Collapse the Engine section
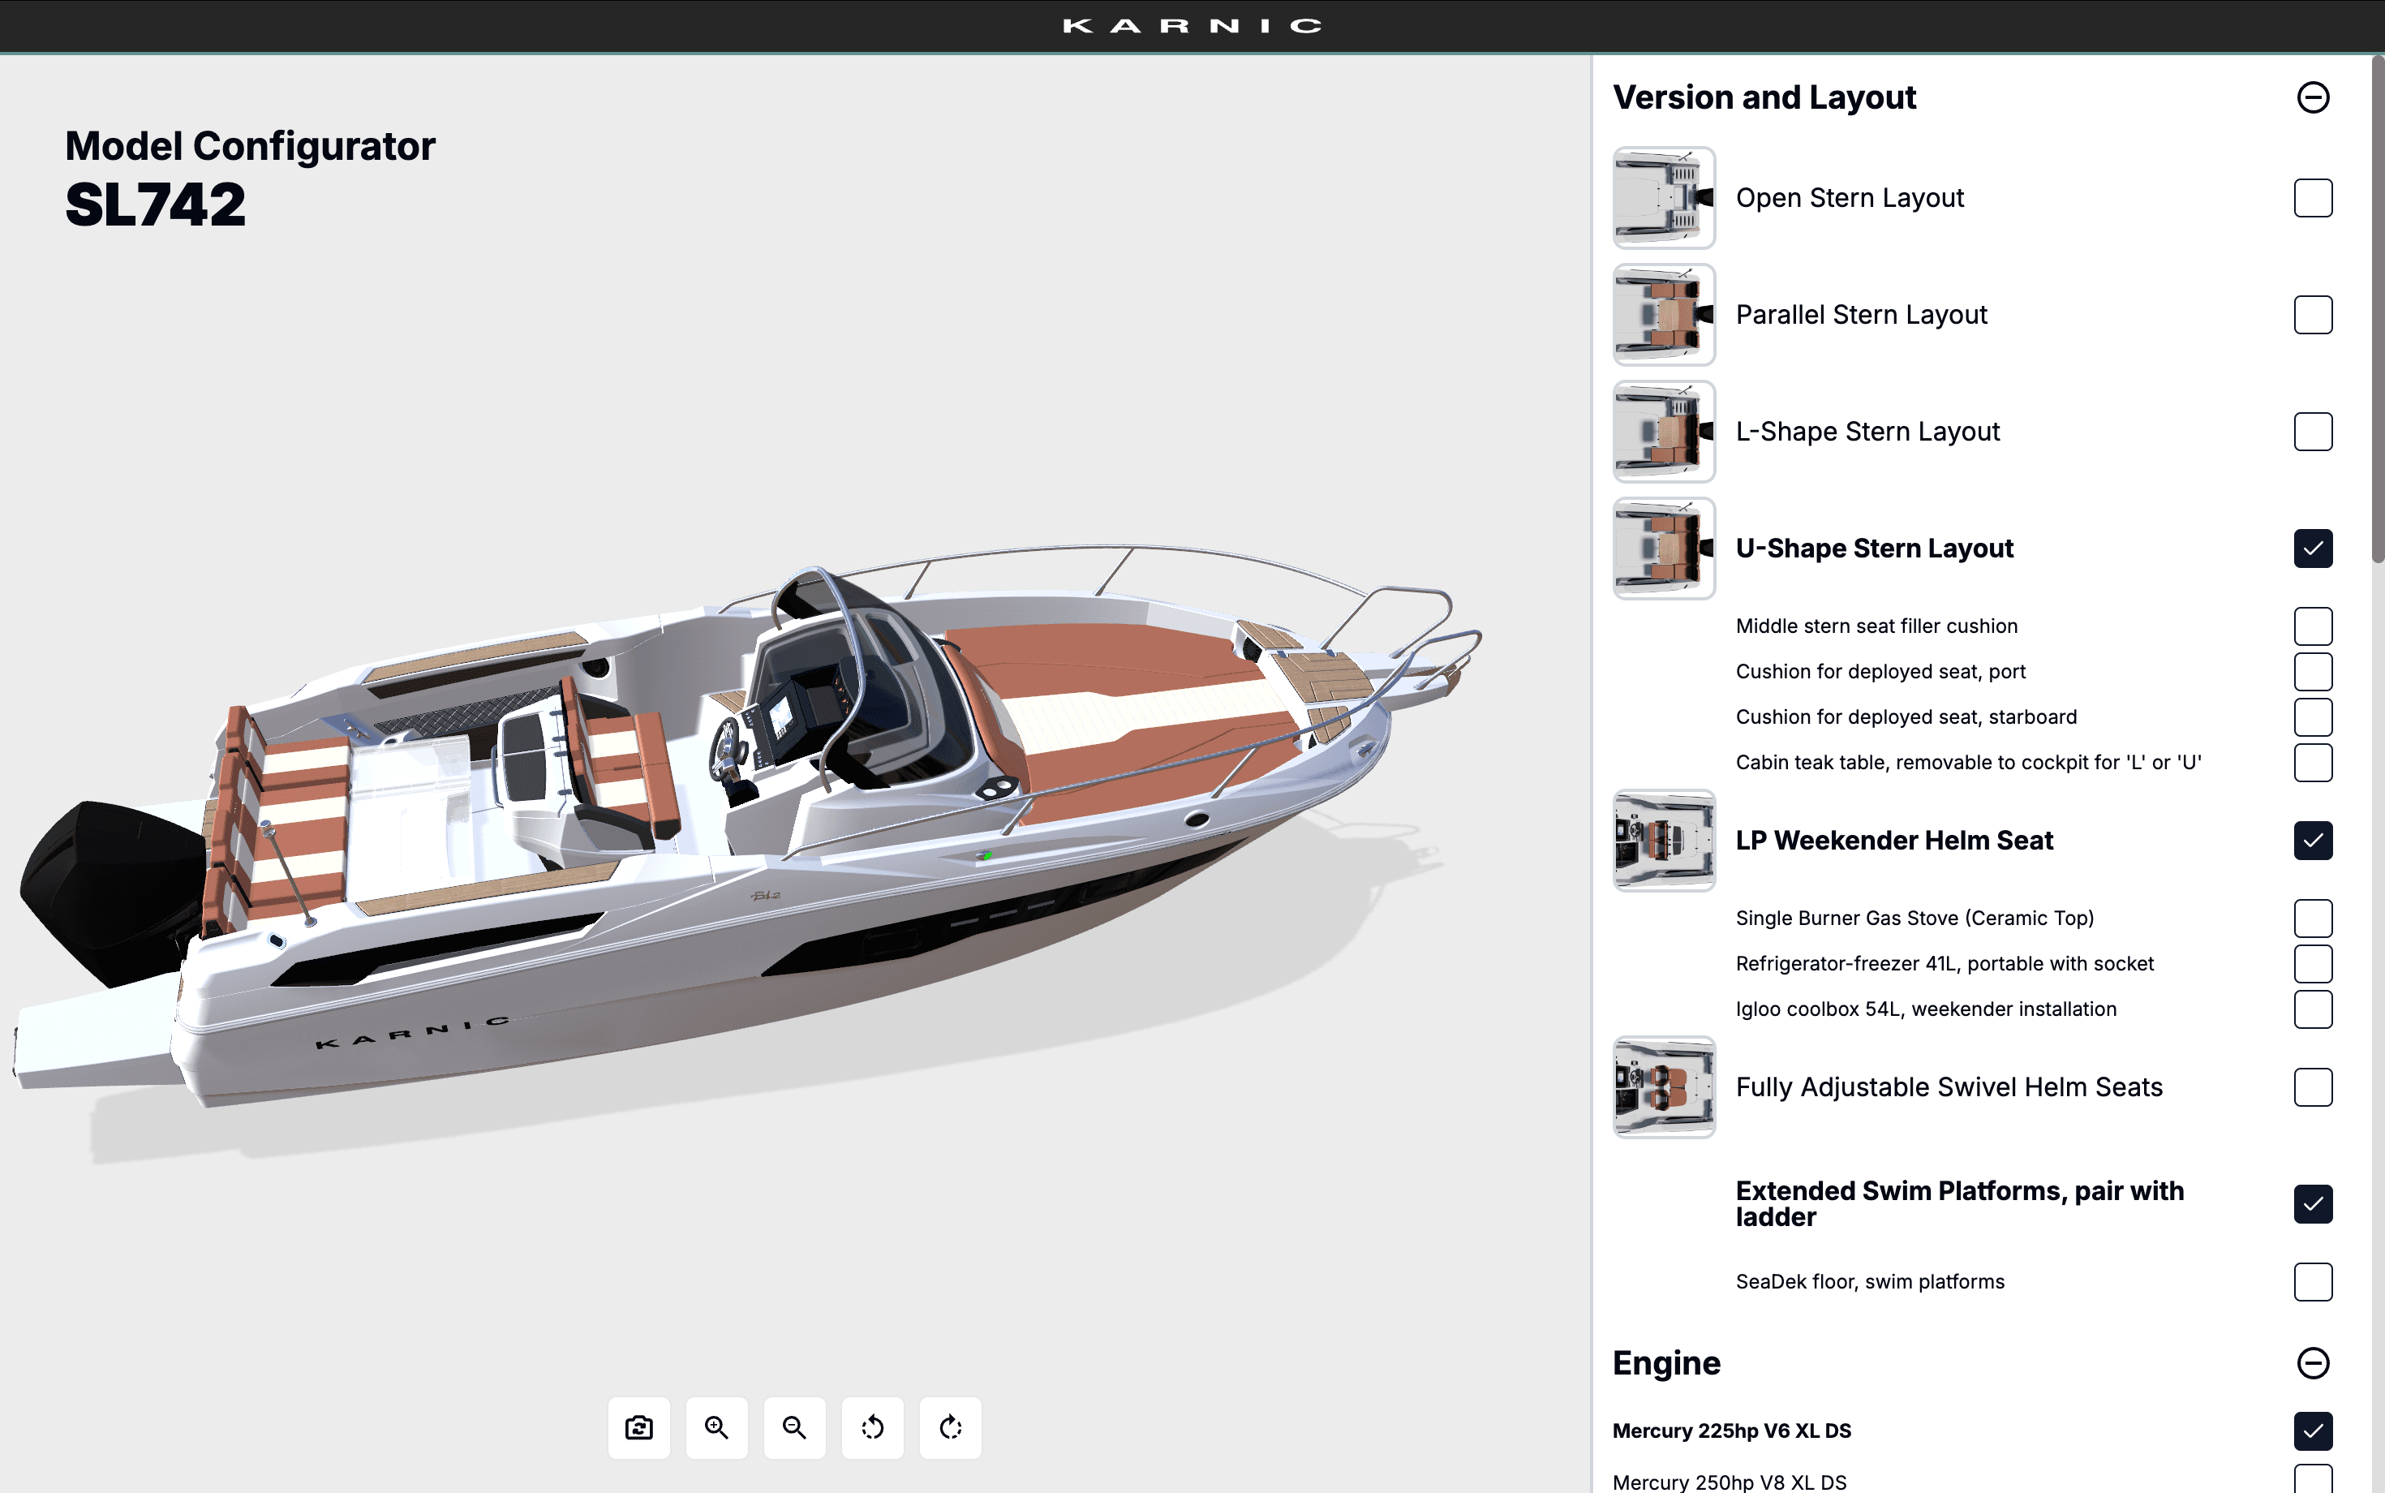2385x1493 pixels. coord(2313,1364)
